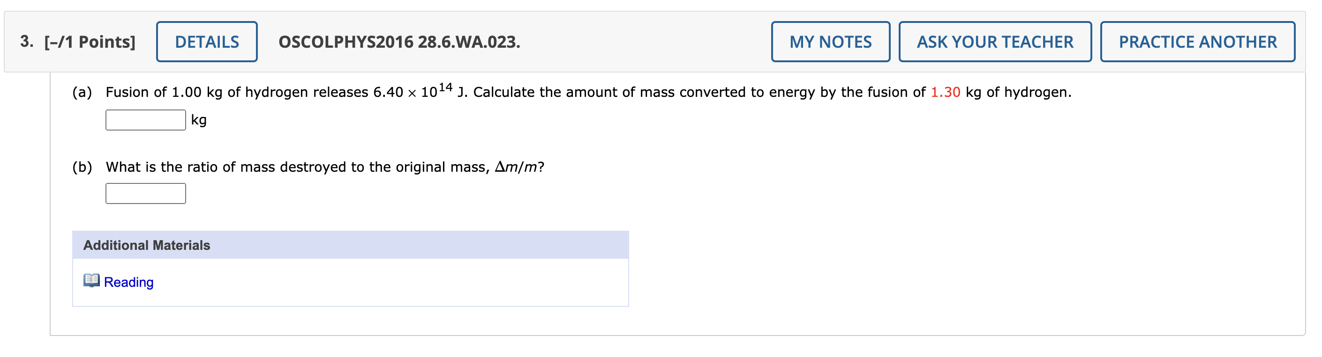Open MY NOTES
1322x357 pixels.
[x=830, y=42]
